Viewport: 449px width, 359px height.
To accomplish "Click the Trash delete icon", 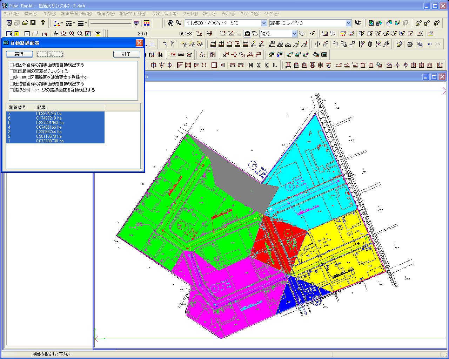I will click(x=370, y=44).
